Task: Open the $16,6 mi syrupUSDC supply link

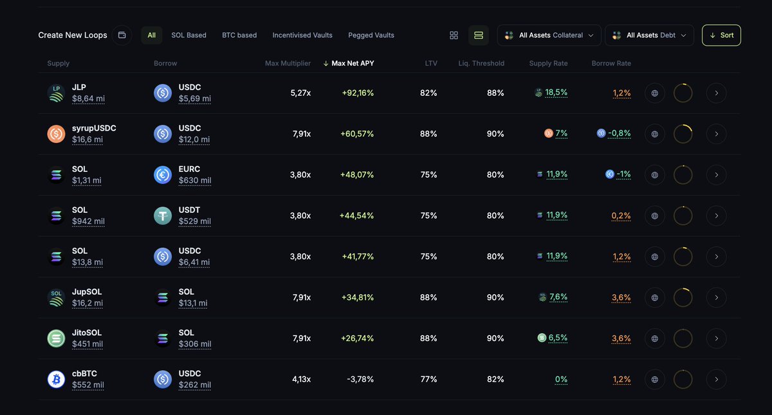Action: 89,139
